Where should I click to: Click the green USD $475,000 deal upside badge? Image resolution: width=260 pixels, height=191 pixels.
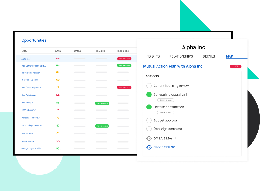click(x=124, y=65)
